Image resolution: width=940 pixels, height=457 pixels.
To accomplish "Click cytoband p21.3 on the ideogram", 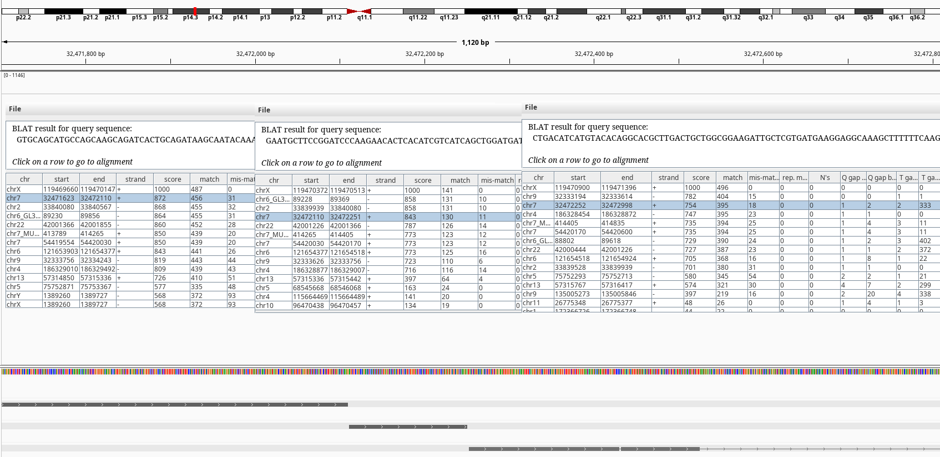I will tap(63, 11).
